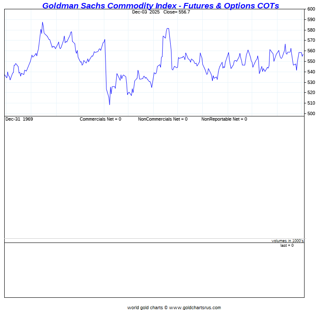Click the 560 y-axis label
The width and height of the screenshot is (321, 310).
(x=311, y=51)
